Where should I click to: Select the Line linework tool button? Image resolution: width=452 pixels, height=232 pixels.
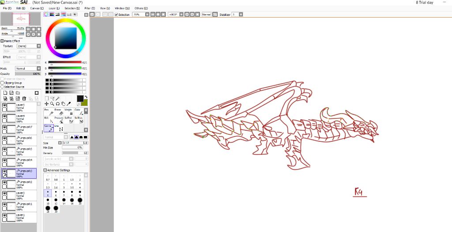coord(59,128)
